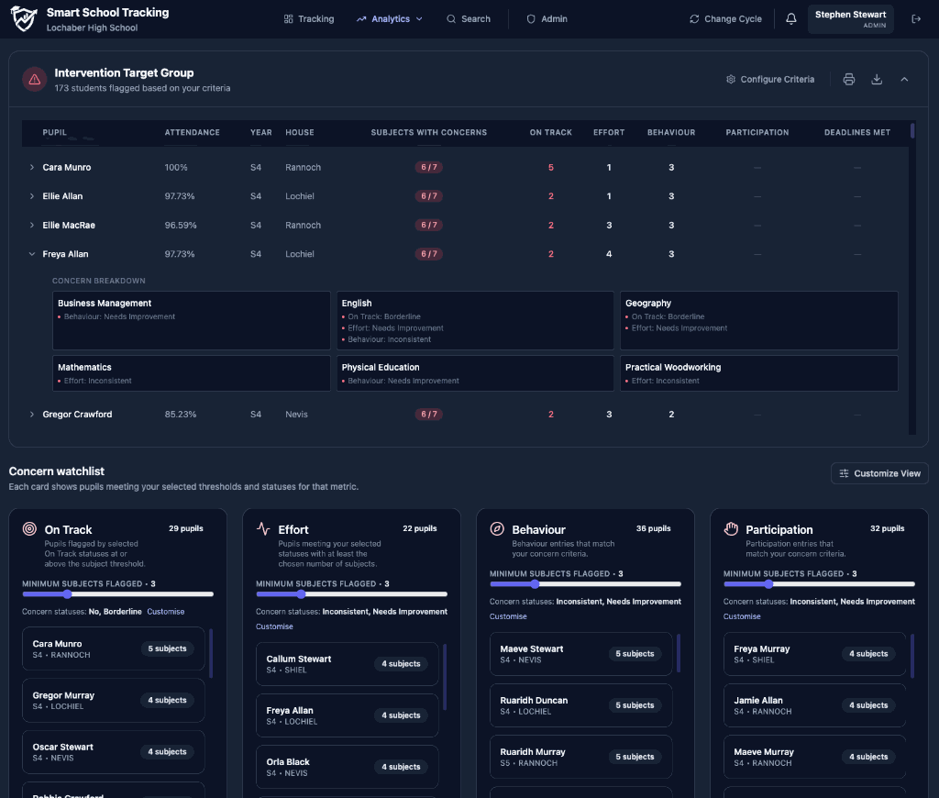Expand Cara Munro's row

click(32, 167)
